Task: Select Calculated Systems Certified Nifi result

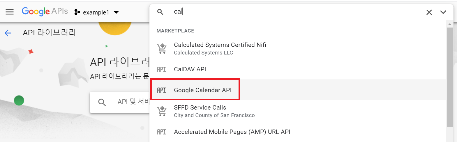Action: coord(298,48)
